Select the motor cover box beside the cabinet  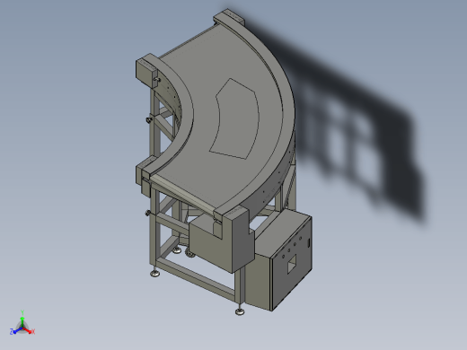point(222,241)
